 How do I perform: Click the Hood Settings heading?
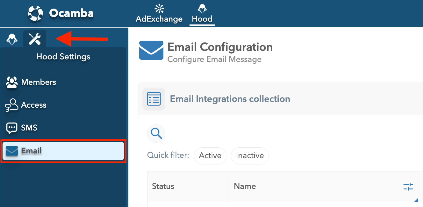63,57
